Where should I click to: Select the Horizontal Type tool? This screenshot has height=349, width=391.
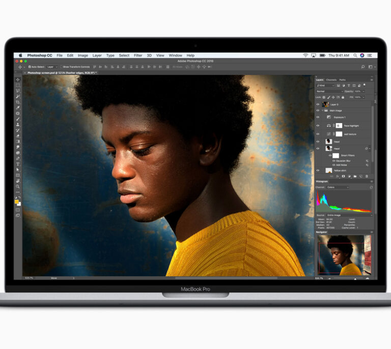(x=18, y=164)
